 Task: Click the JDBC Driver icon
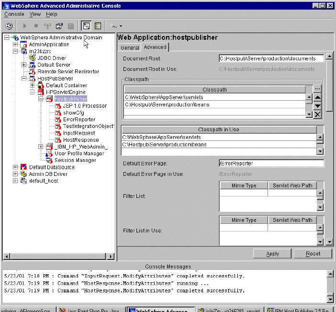pos(33,58)
